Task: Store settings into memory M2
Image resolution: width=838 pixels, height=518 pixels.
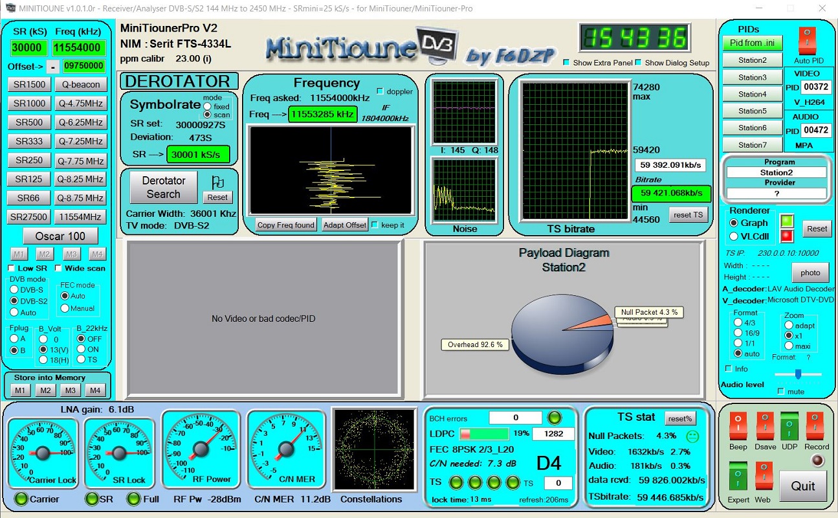Action: click(x=45, y=390)
